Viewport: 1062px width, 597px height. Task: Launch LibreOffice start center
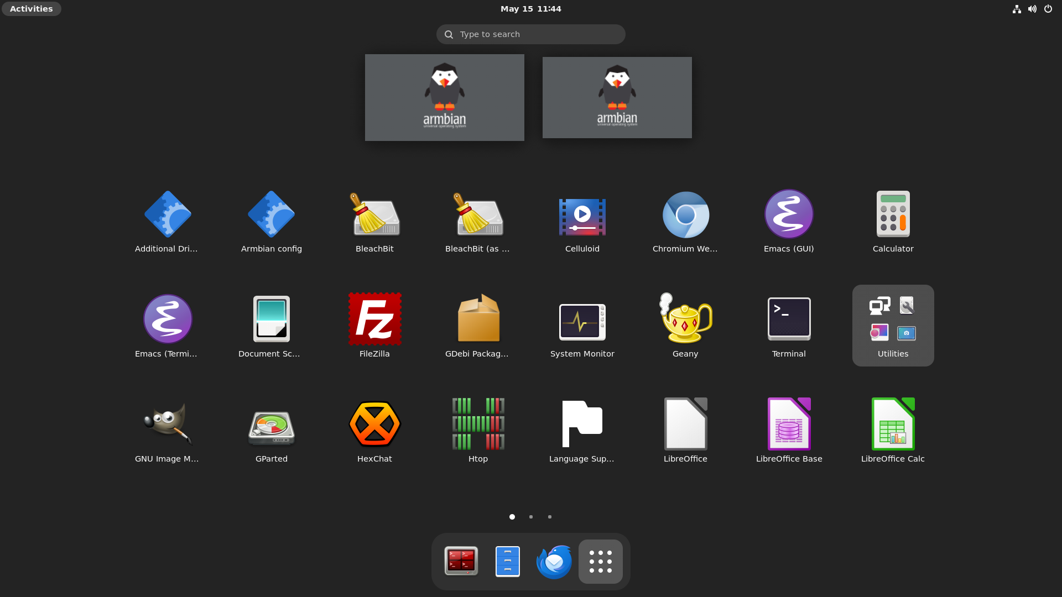(685, 431)
